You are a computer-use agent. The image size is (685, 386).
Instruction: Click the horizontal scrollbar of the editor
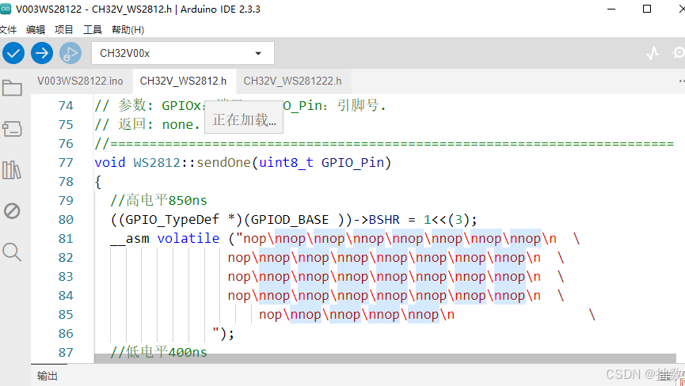tap(385, 358)
